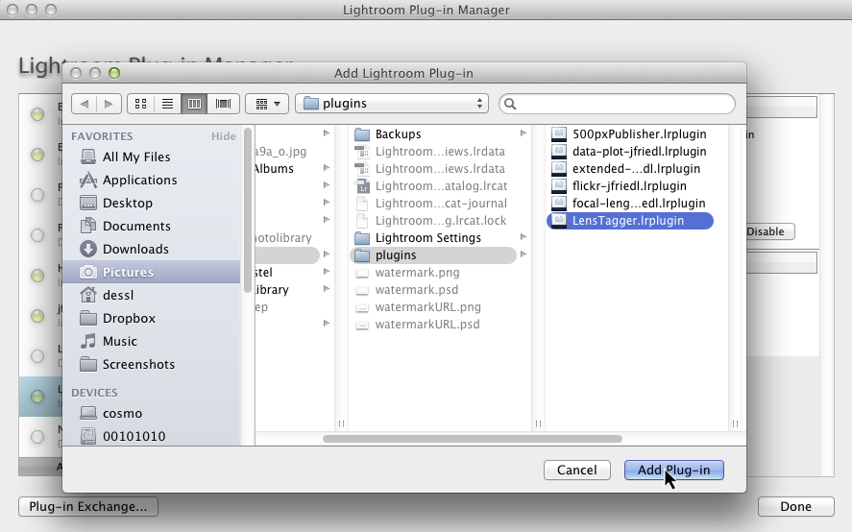
Task: Switch to icon view in file dialog
Action: click(141, 104)
